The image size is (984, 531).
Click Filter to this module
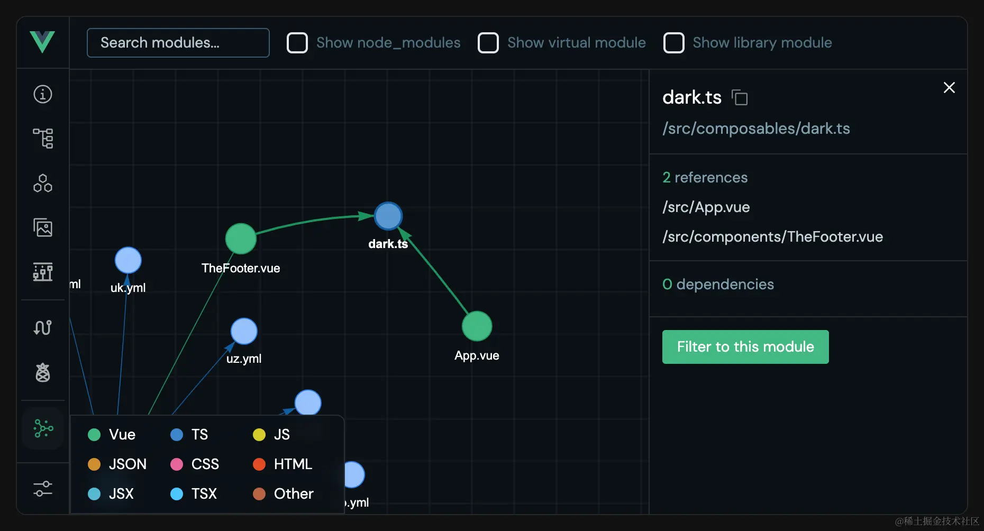[x=745, y=347]
